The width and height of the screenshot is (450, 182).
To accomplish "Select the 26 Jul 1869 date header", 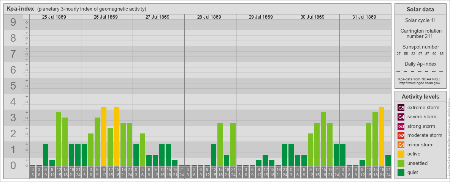I will click(x=106, y=17).
